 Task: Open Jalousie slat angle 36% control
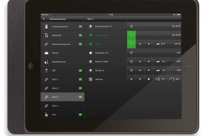click(x=175, y=79)
